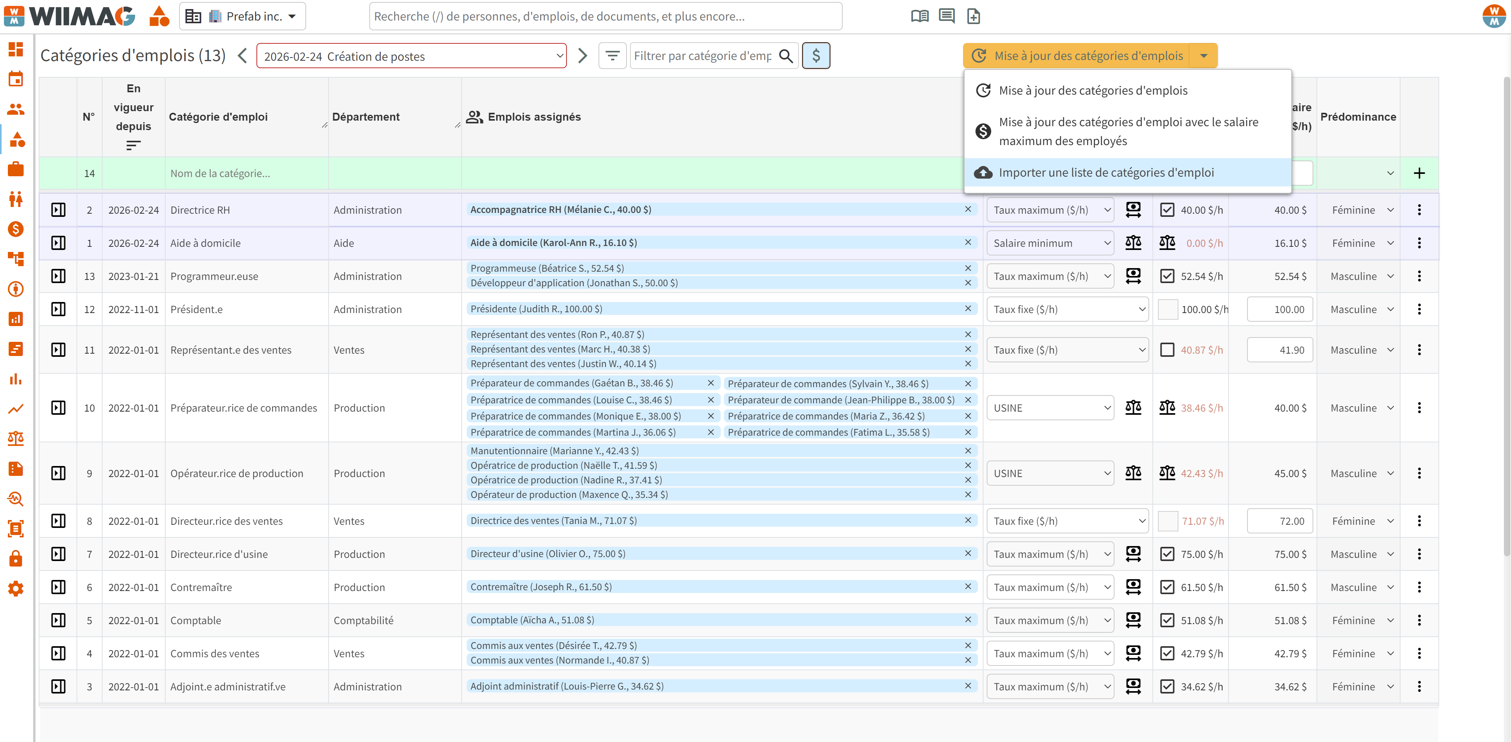This screenshot has width=1511, height=742.
Task: Toggle the 75.00 $/h checkbox for Directeur.rice d'usine
Action: coord(1167,554)
